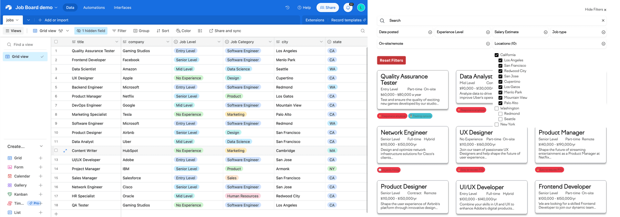
Task: Open the notifications bell
Action: click(348, 7)
